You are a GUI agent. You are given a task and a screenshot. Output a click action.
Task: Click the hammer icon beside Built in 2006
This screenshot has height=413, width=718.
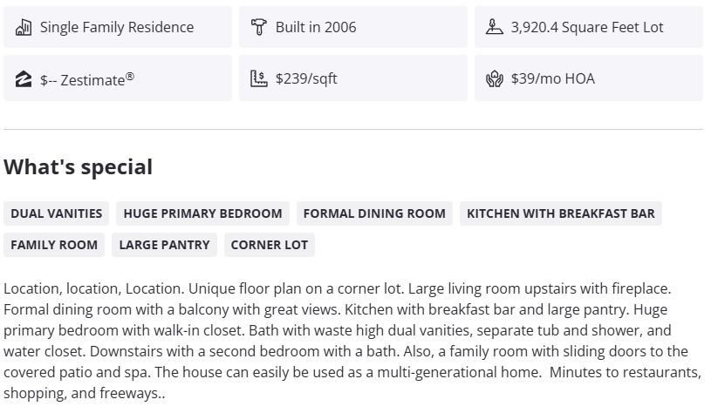(258, 27)
